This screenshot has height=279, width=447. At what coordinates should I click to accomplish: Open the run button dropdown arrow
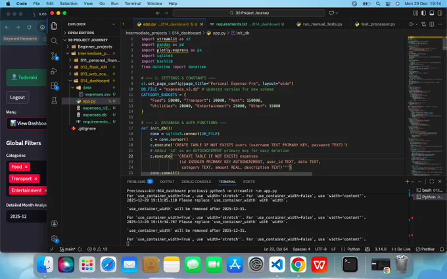pos(417,24)
